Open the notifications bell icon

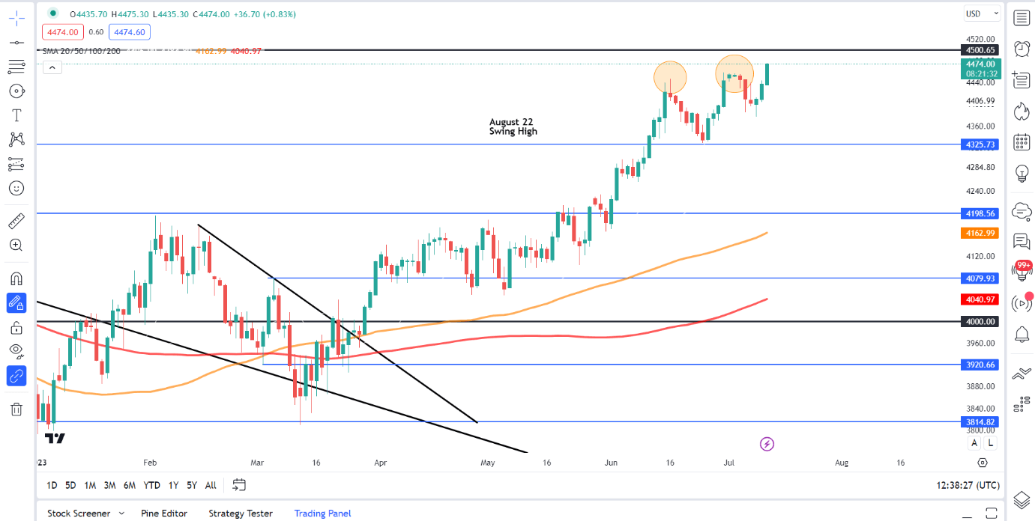[1021, 334]
